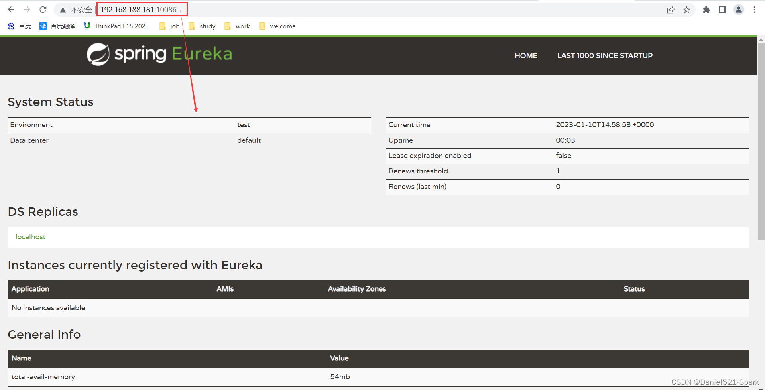This screenshot has width=765, height=390.
Task: Click the Environment value 'test'
Action: [244, 125]
